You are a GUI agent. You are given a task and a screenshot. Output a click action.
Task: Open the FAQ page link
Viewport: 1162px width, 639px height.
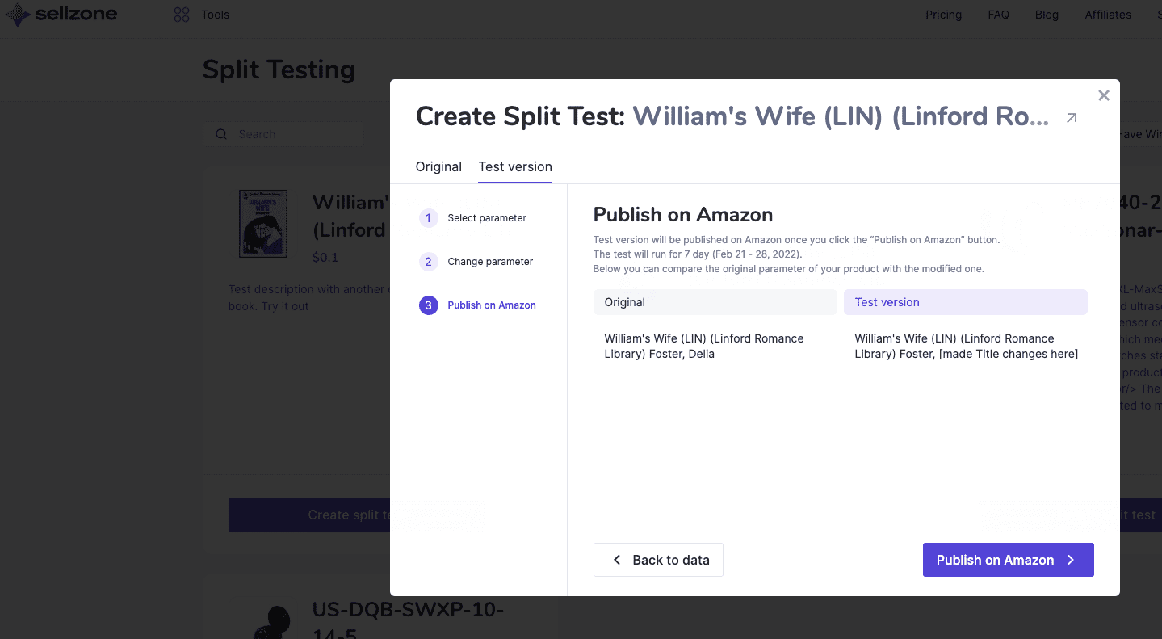[x=998, y=14]
